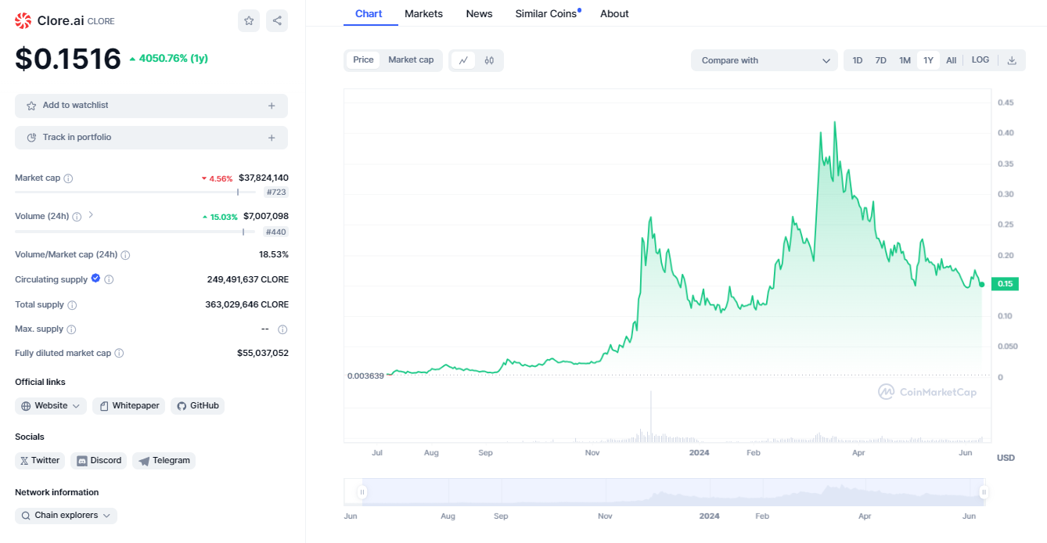Screen dimensions: 1047x543
Task: Open the Markets tab
Action: coord(423,14)
